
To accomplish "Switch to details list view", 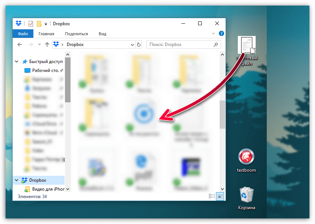I will coord(212,196).
